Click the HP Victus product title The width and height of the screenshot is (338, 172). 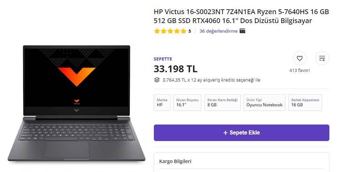[241, 16]
